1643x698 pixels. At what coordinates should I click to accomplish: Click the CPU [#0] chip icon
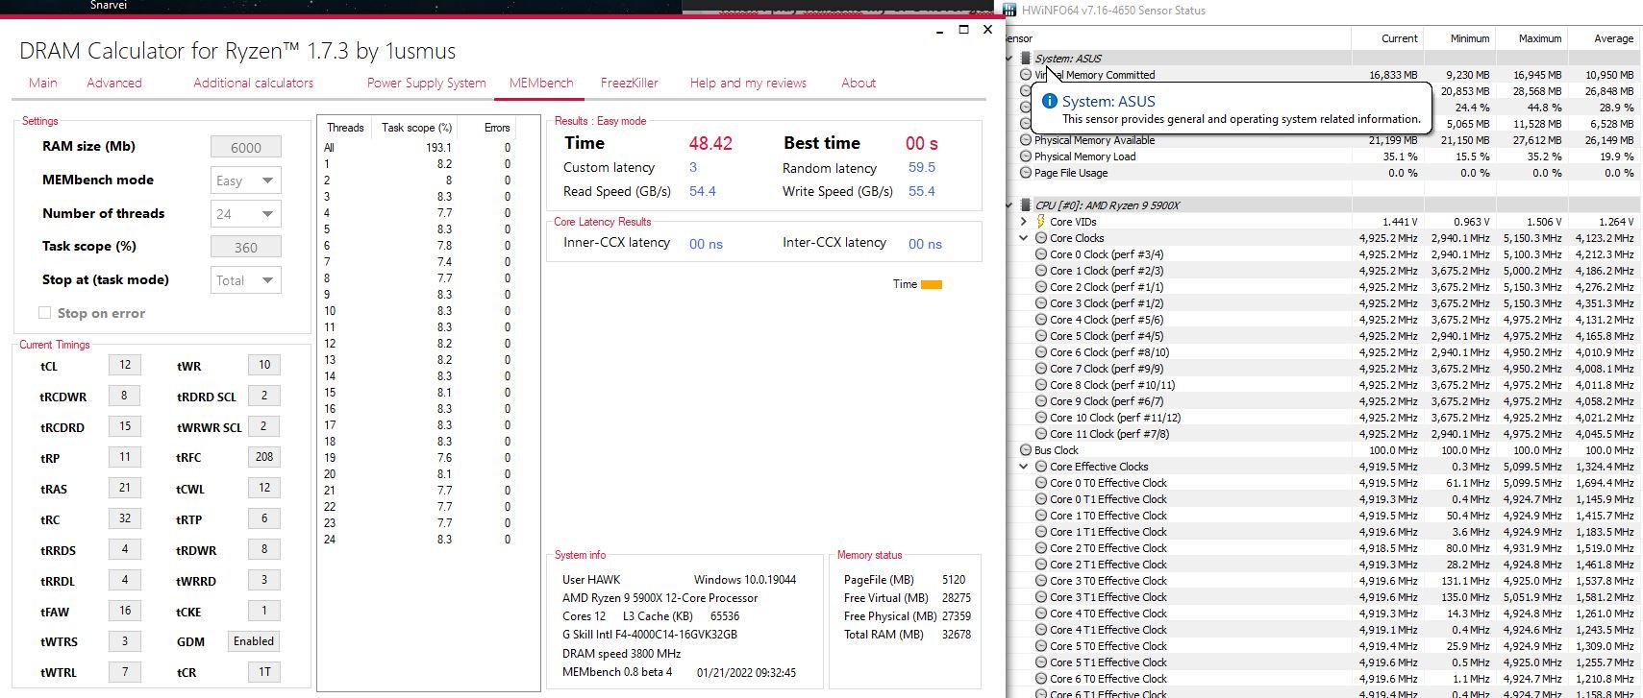click(1026, 205)
